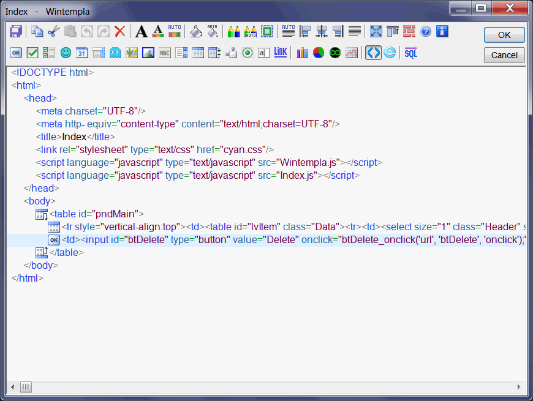Apply justify text alignment icon
This screenshot has height=401, width=533.
(355, 32)
